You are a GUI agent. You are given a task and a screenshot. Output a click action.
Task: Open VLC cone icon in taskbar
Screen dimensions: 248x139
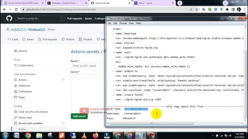click(84, 136)
